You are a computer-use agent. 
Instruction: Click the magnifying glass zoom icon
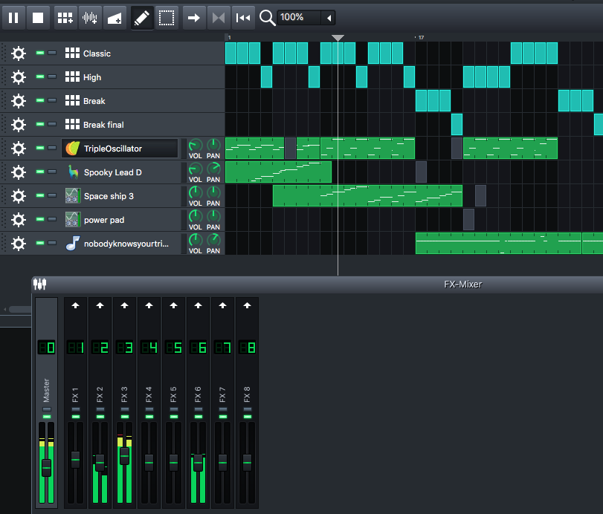tap(267, 17)
